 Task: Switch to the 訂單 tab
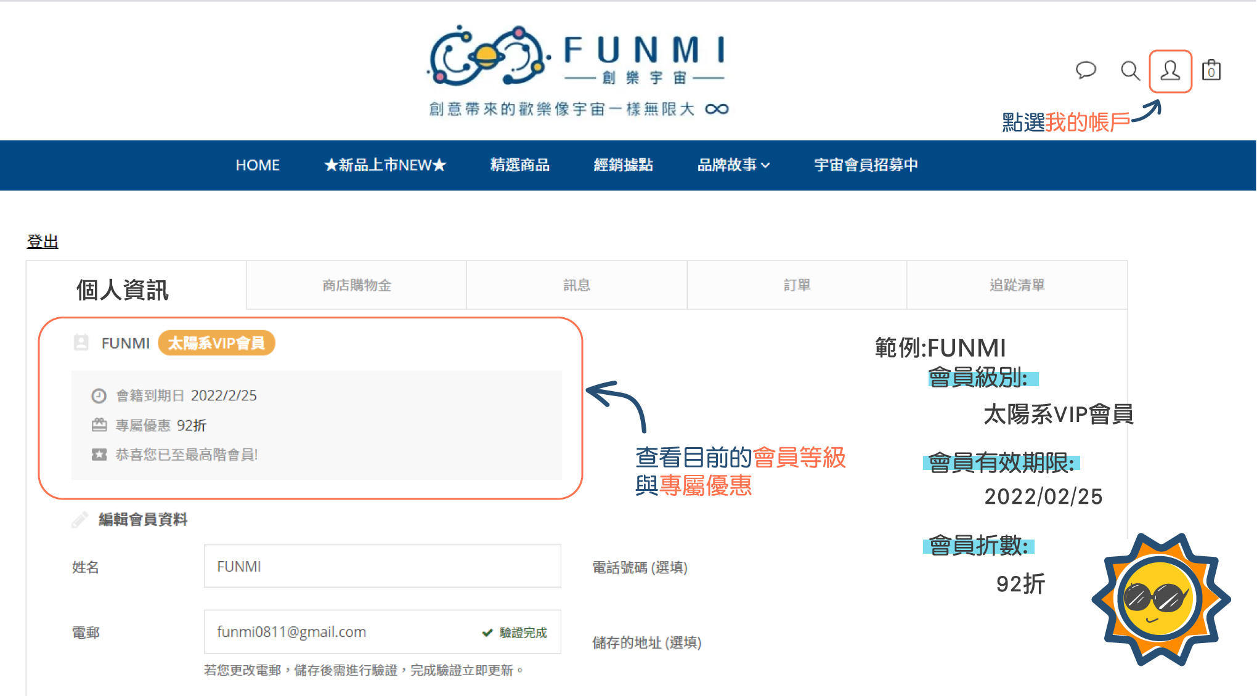tap(797, 285)
